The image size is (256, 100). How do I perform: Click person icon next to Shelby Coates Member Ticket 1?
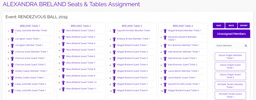(12, 71)
